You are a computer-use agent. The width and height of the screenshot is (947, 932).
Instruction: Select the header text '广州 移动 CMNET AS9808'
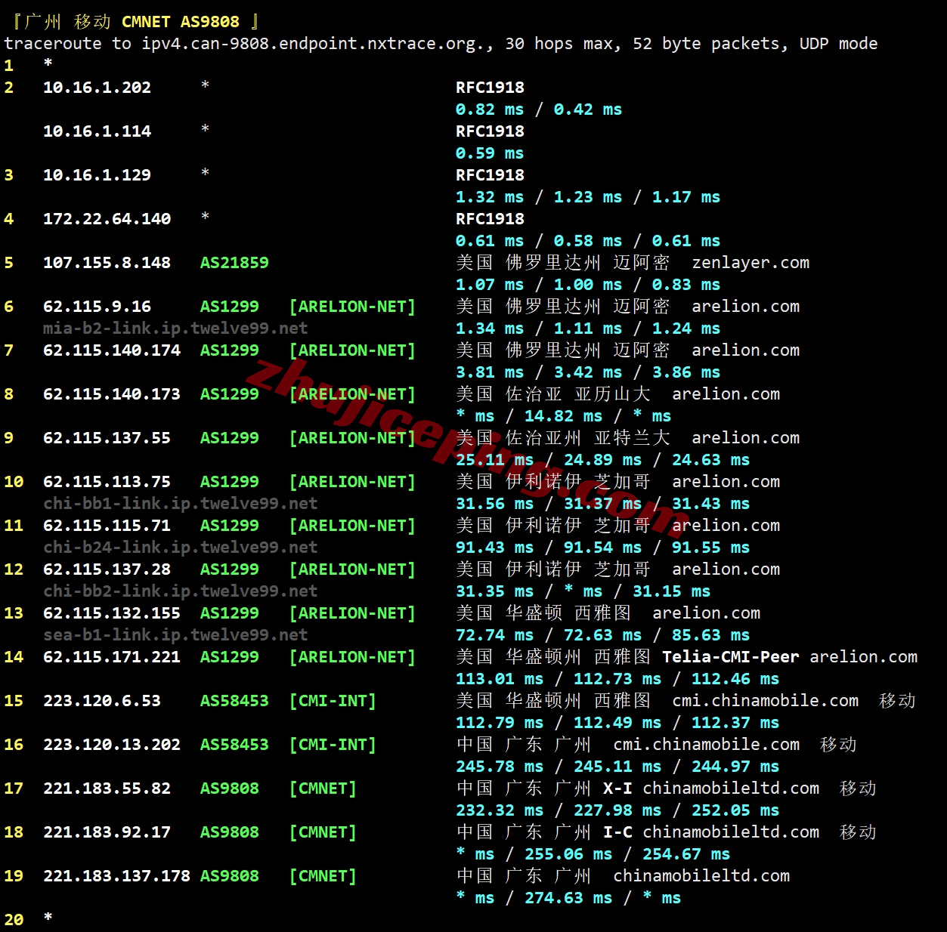pos(132,22)
